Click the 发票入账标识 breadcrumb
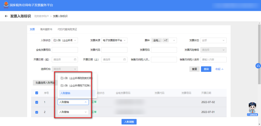Image resolution: width=261 pixels, height=126 pixels. click(x=60, y=16)
